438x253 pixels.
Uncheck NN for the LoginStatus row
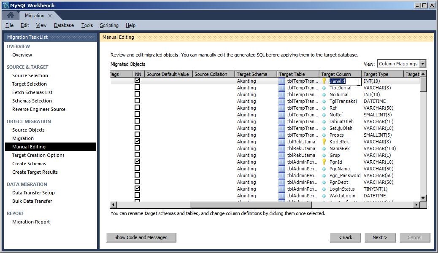coord(136,189)
